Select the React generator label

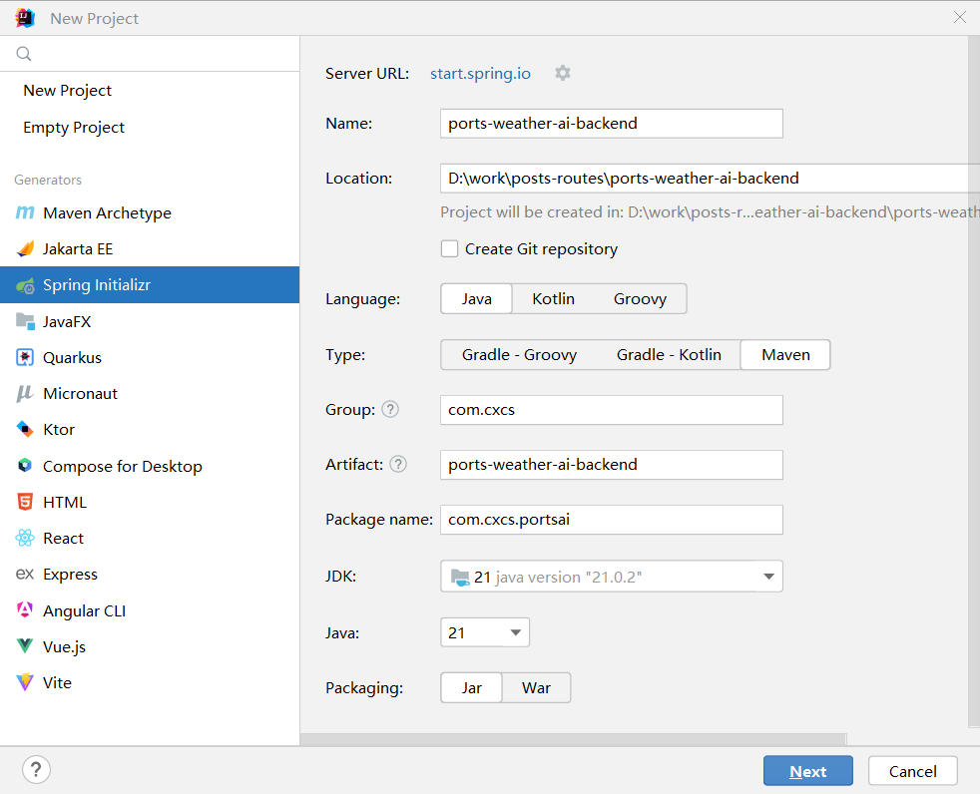(63, 539)
